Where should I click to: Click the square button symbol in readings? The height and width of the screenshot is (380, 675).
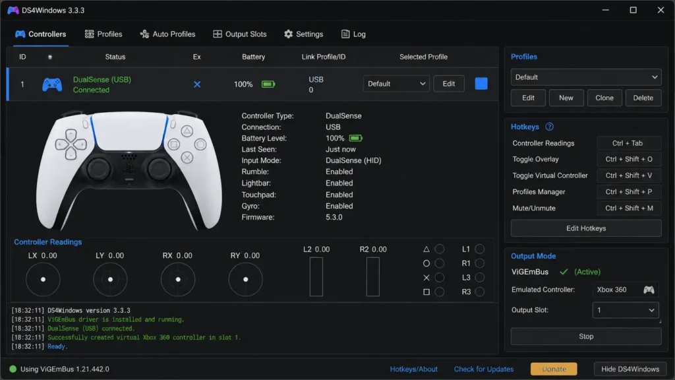click(x=426, y=292)
